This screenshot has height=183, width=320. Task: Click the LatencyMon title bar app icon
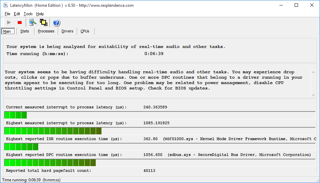click(6, 5)
